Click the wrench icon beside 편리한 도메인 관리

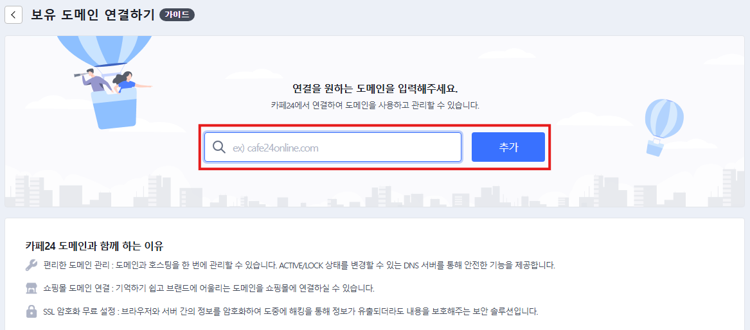(x=31, y=265)
